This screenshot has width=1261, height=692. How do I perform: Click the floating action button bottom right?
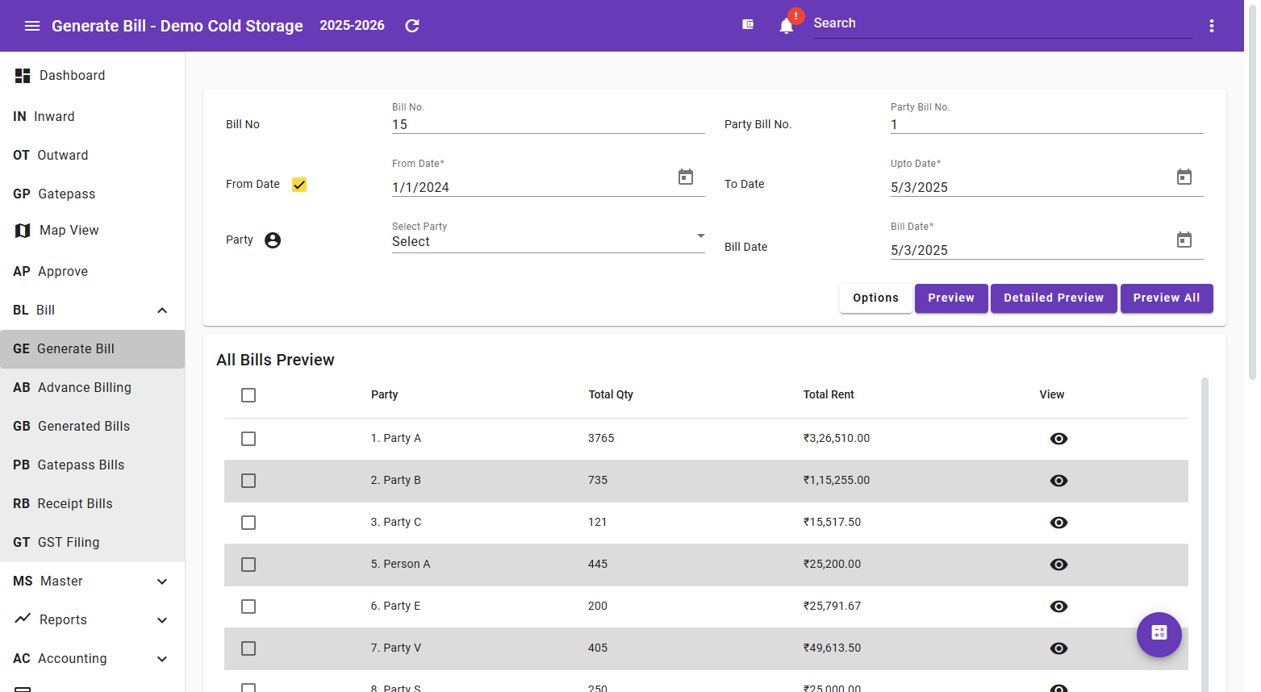[1159, 635]
